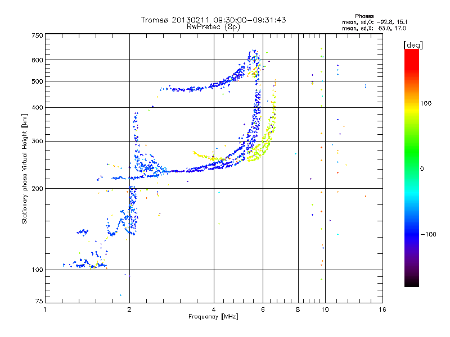
Task: Click the 4 tick label on frequency axis
Action: [x=214, y=309]
